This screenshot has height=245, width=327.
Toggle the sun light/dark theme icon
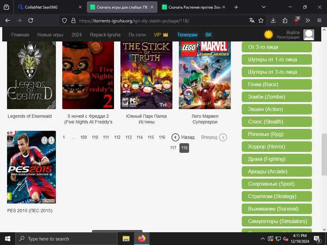point(268,34)
